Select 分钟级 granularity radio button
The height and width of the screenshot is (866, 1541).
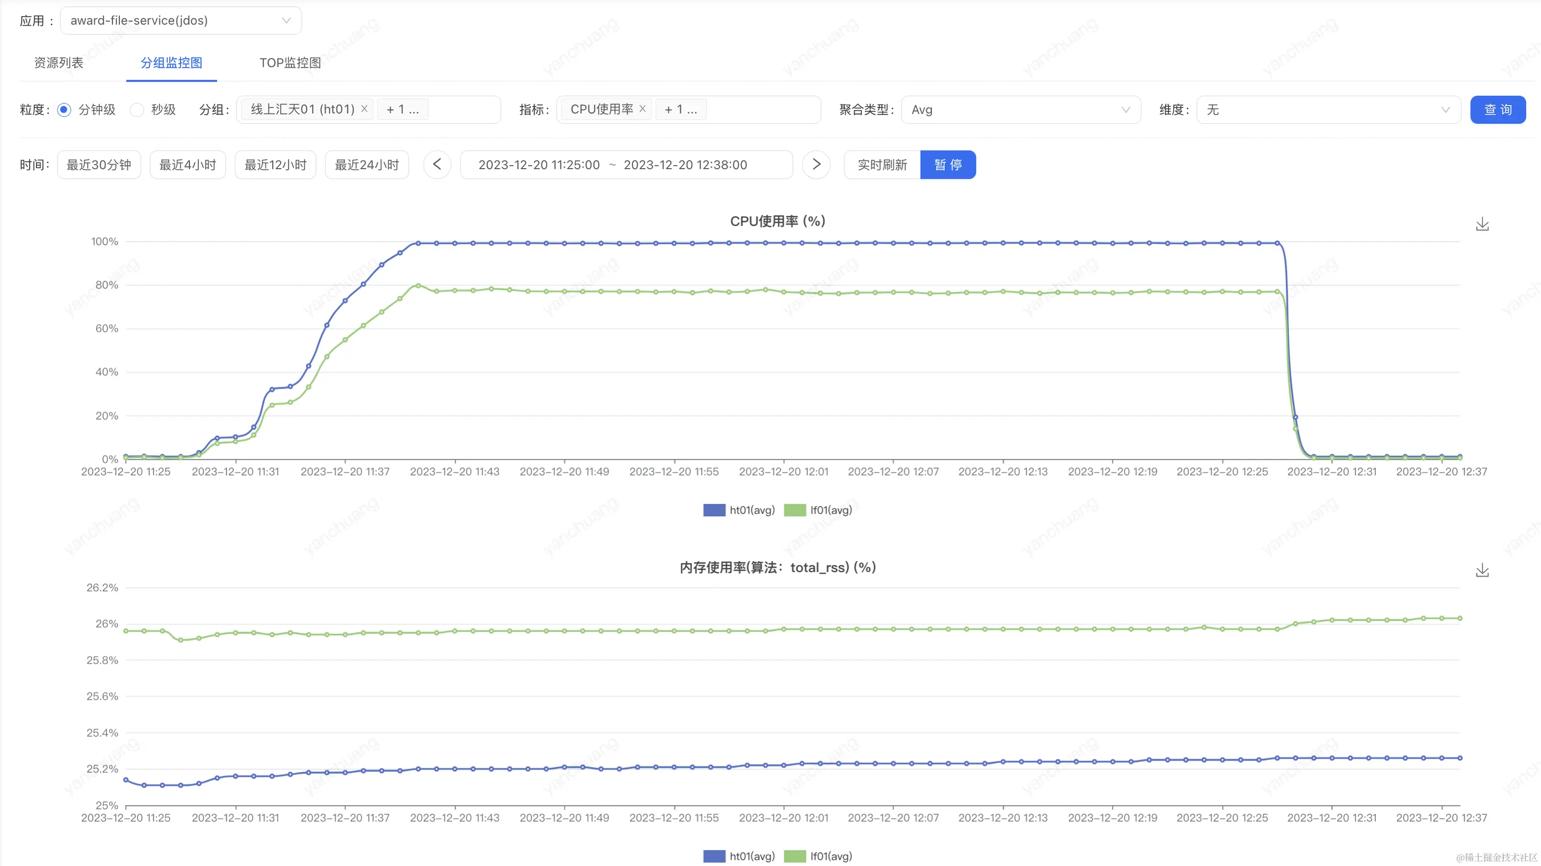pos(64,110)
